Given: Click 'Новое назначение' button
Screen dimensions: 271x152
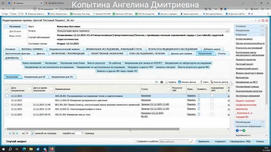Looking at the screenshot, I should point(32,63).
